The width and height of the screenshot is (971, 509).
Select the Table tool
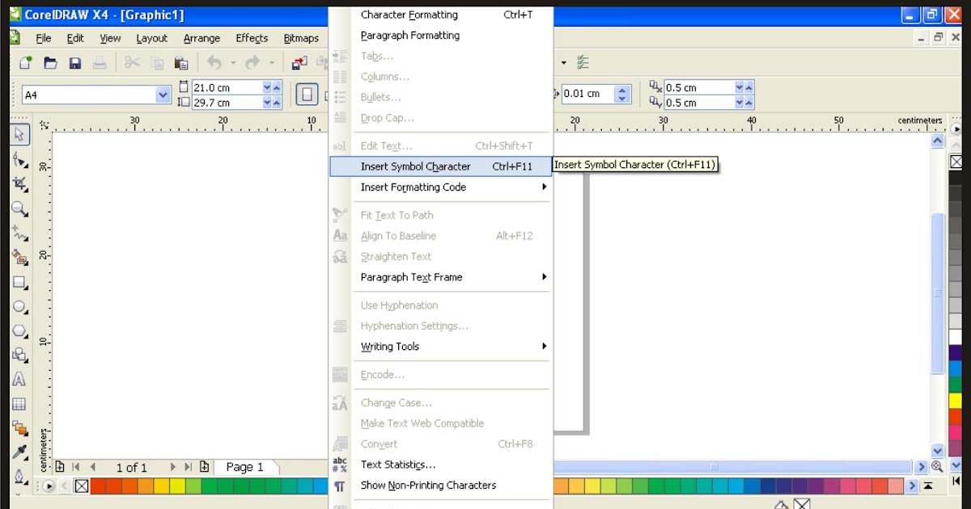pos(20,404)
